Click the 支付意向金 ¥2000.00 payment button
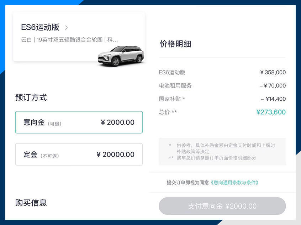The width and height of the screenshot is (301, 225). [222, 206]
